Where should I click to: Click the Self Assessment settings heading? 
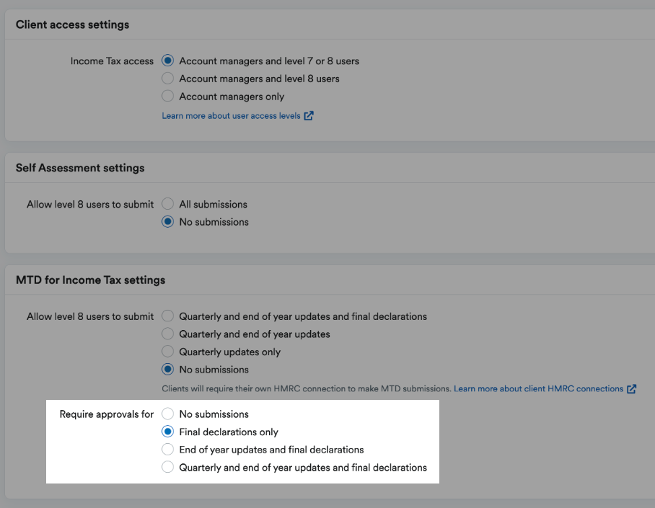80,168
